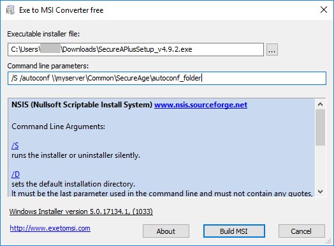
Task: Click the 'Exe to MSI Converter free' title text
Action: (x=61, y=10)
